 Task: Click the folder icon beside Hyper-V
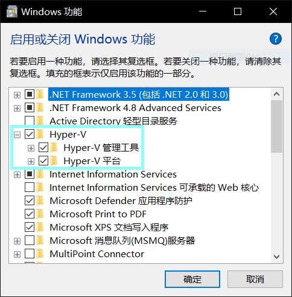tap(40, 134)
